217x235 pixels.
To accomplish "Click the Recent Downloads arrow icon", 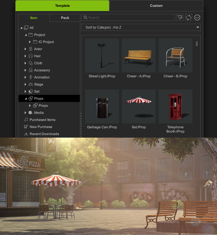I will tap(26, 134).
